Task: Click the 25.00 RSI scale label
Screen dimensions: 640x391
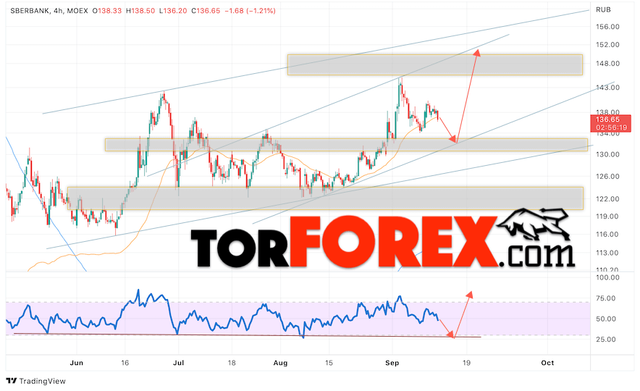Action: pos(606,340)
